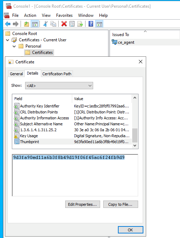Open Help via blue question icon
This screenshot has height=238, width=180.
[x=91, y=24]
